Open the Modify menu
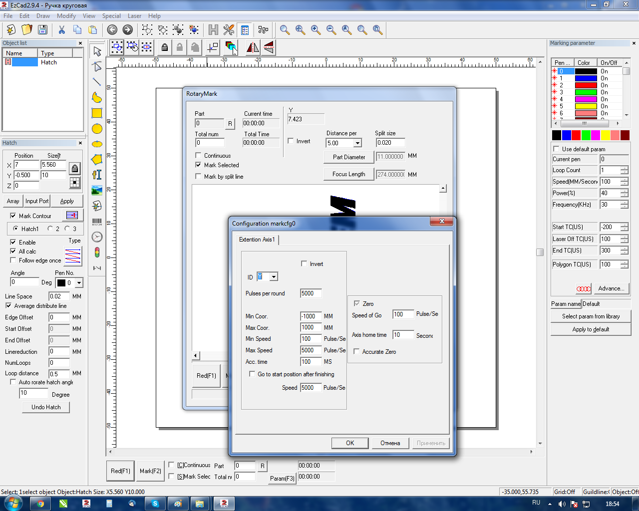Image resolution: width=639 pixels, height=511 pixels. click(66, 16)
